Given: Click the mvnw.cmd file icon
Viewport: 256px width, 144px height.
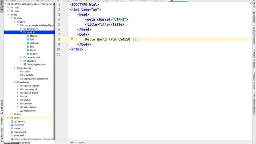Looking at the screenshot, I should (x=12, y=132).
